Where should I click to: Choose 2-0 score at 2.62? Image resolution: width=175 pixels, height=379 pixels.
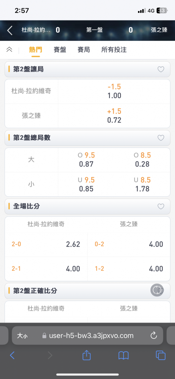tap(46, 244)
